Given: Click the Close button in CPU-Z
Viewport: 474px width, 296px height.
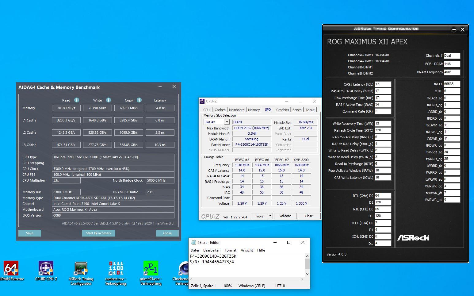Looking at the screenshot, I should tap(309, 216).
